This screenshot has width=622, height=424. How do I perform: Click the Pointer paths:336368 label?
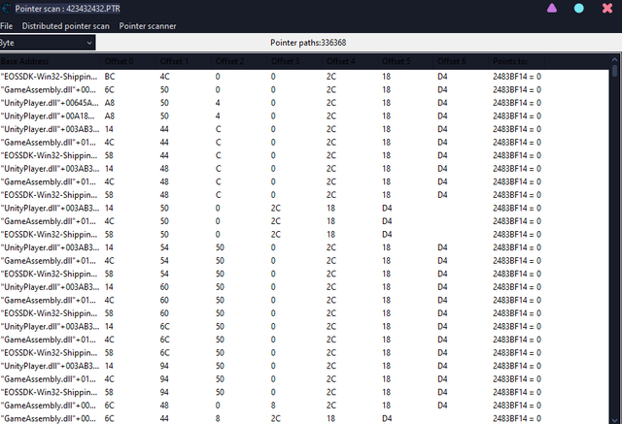point(308,43)
